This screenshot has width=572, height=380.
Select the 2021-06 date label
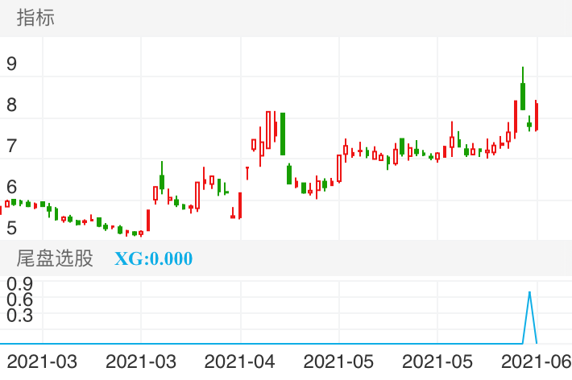pyautogui.click(x=537, y=361)
